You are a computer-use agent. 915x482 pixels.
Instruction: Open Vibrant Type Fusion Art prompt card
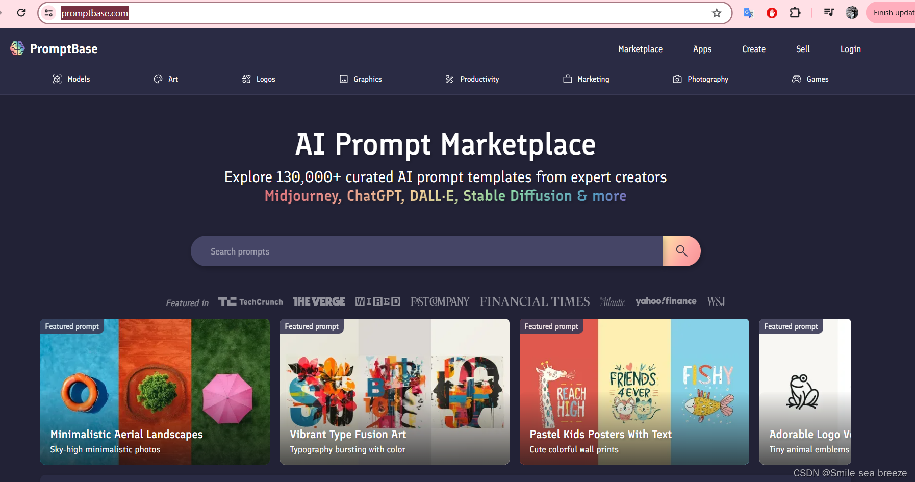coord(395,392)
